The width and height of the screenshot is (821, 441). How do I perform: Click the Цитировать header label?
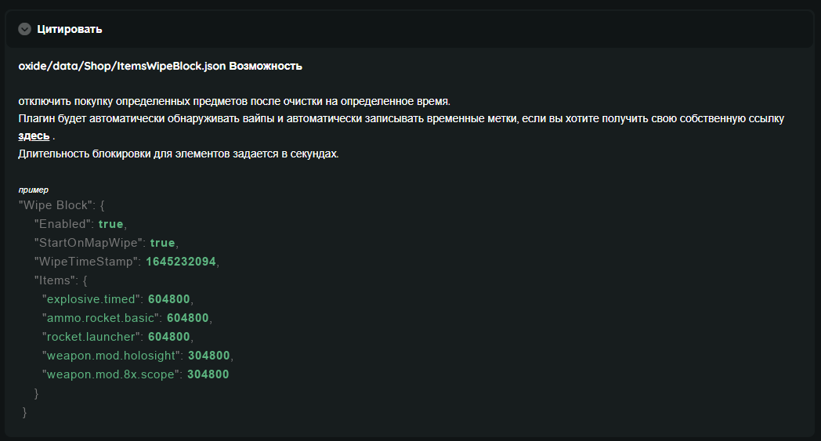(x=69, y=29)
